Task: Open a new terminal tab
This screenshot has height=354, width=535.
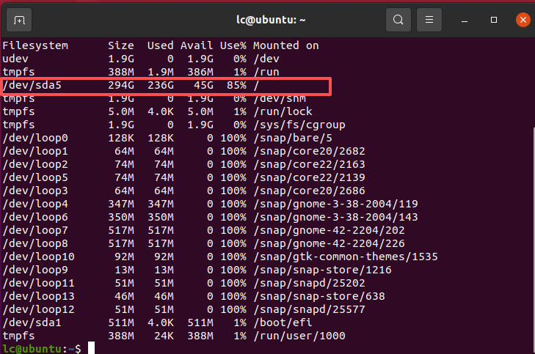Action: pyautogui.click(x=19, y=20)
